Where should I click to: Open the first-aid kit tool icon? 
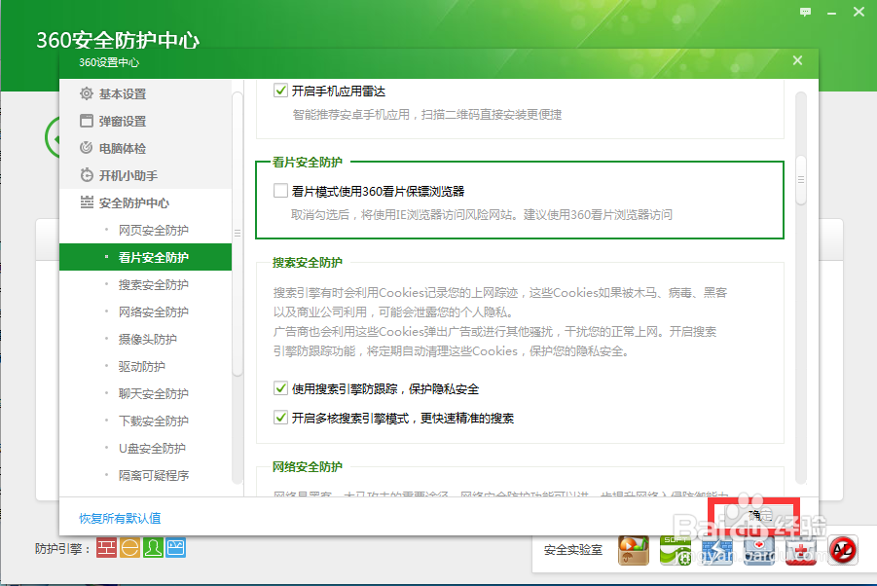coord(801,550)
